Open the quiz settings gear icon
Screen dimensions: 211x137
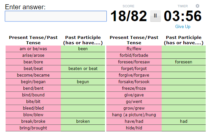coord(198,6)
